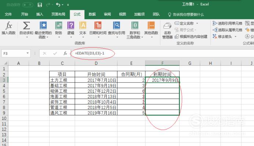
Task: Click the Select All corner triangle
Action: pos(6,63)
